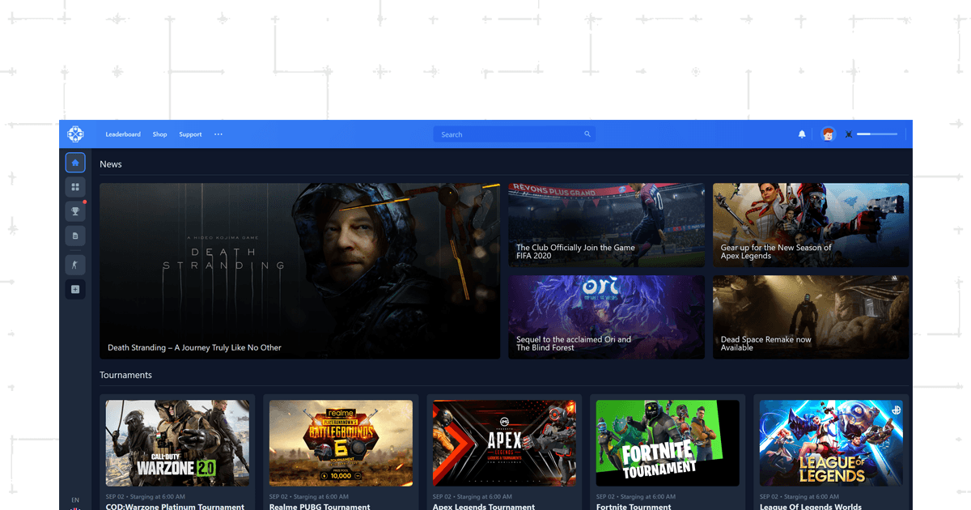This screenshot has width=971, height=510.
Task: Click the magnifier search icon
Action: [x=587, y=134]
